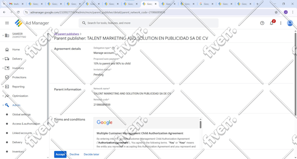The height and width of the screenshot is (159, 297).
Task: Click the search tools and features field
Action: pyautogui.click(x=148, y=23)
